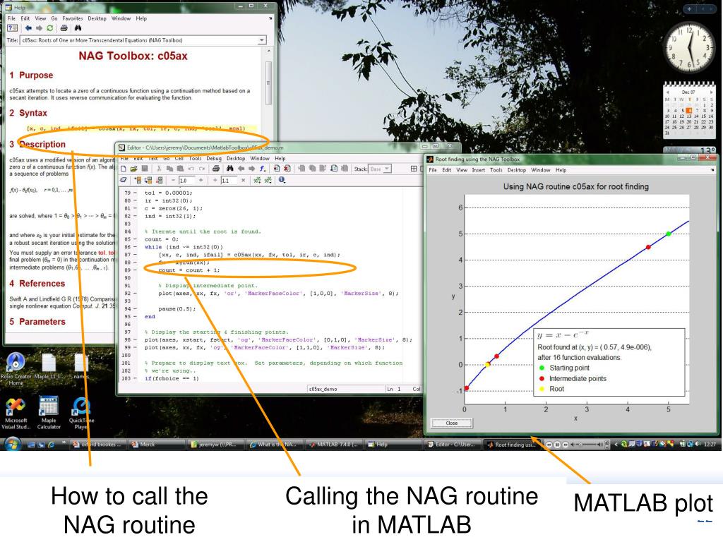
Task: Save the file with the Editor disk icon
Action: (x=144, y=169)
